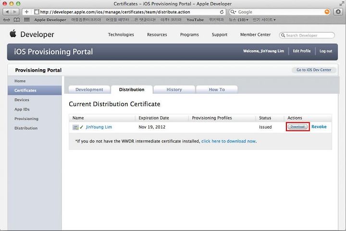Toggle full screen arrows in title bar
Image resolution: width=346 pixels, height=231 pixels.
[x=342, y=4]
